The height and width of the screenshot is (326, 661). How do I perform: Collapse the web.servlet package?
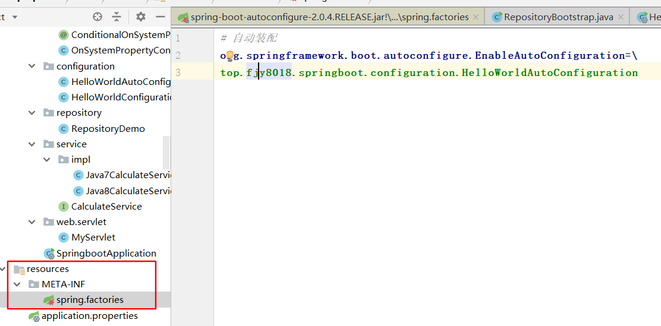(x=32, y=222)
